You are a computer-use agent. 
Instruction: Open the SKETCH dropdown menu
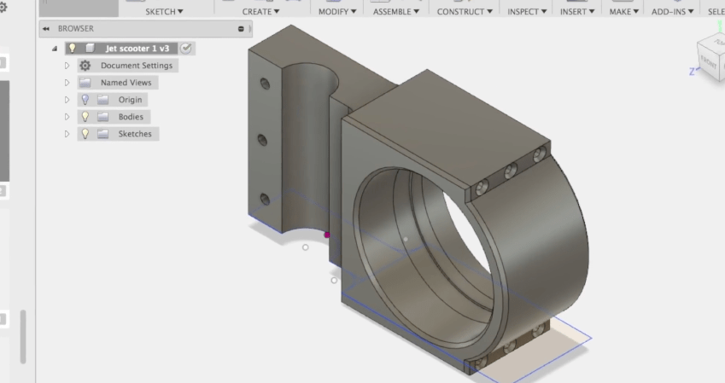(164, 12)
